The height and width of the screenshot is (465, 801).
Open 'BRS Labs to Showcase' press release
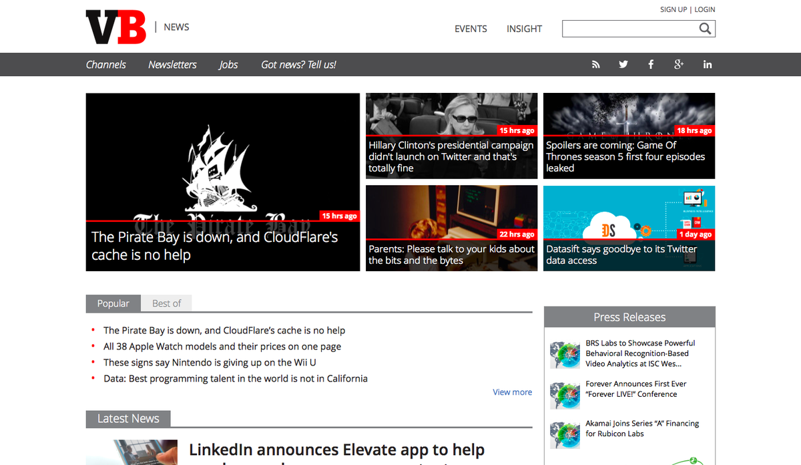[x=641, y=353]
